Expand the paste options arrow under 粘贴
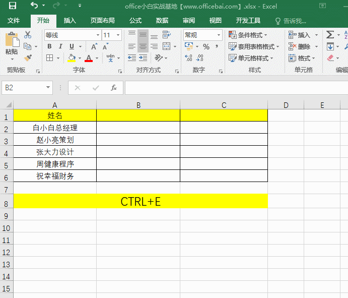Viewport: 348px width, 298px height. 12,59
